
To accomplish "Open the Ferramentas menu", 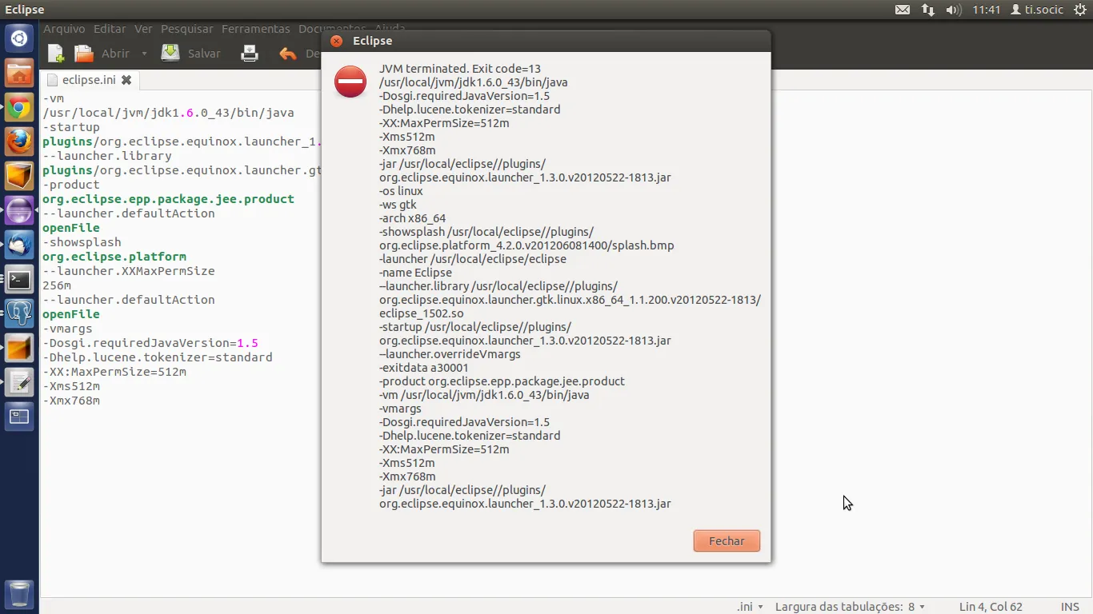I will click(x=255, y=29).
